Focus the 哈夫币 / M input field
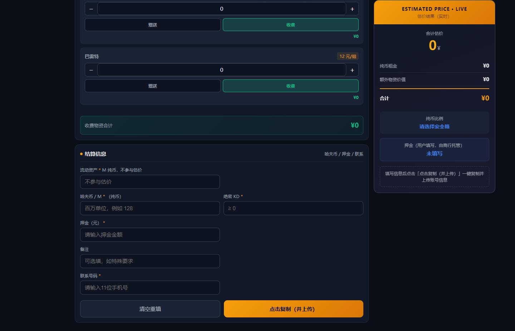 150,208
